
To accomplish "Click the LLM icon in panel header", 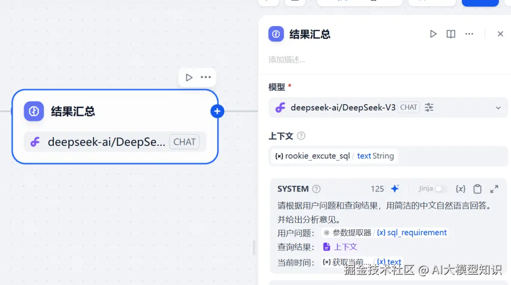I will click(276, 34).
